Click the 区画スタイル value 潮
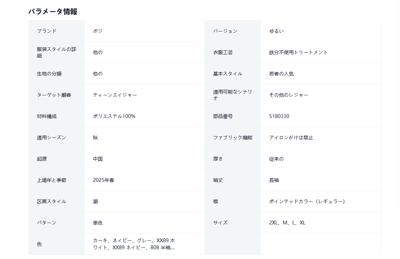The height and width of the screenshot is (259, 400). click(95, 201)
